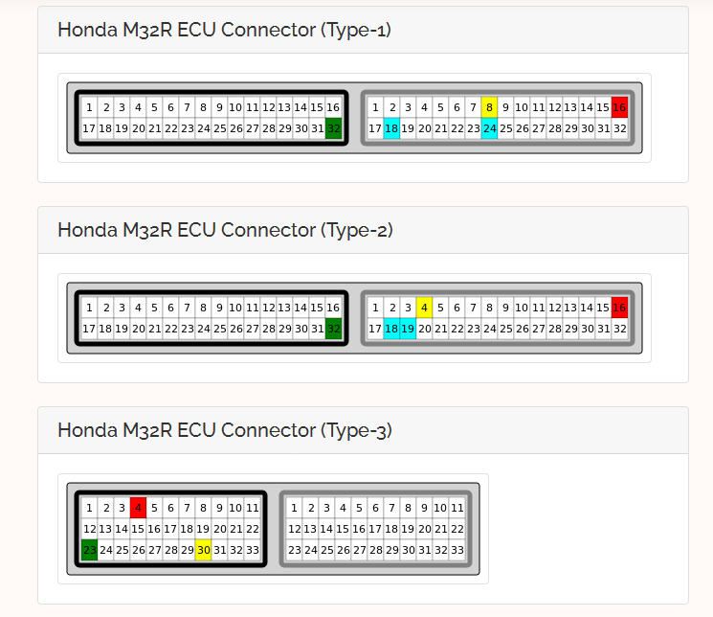Click green pin 32 in Type-1 connector
The image size is (713, 617).
click(333, 128)
